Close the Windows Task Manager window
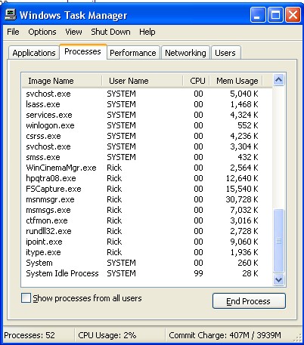 click(x=293, y=15)
